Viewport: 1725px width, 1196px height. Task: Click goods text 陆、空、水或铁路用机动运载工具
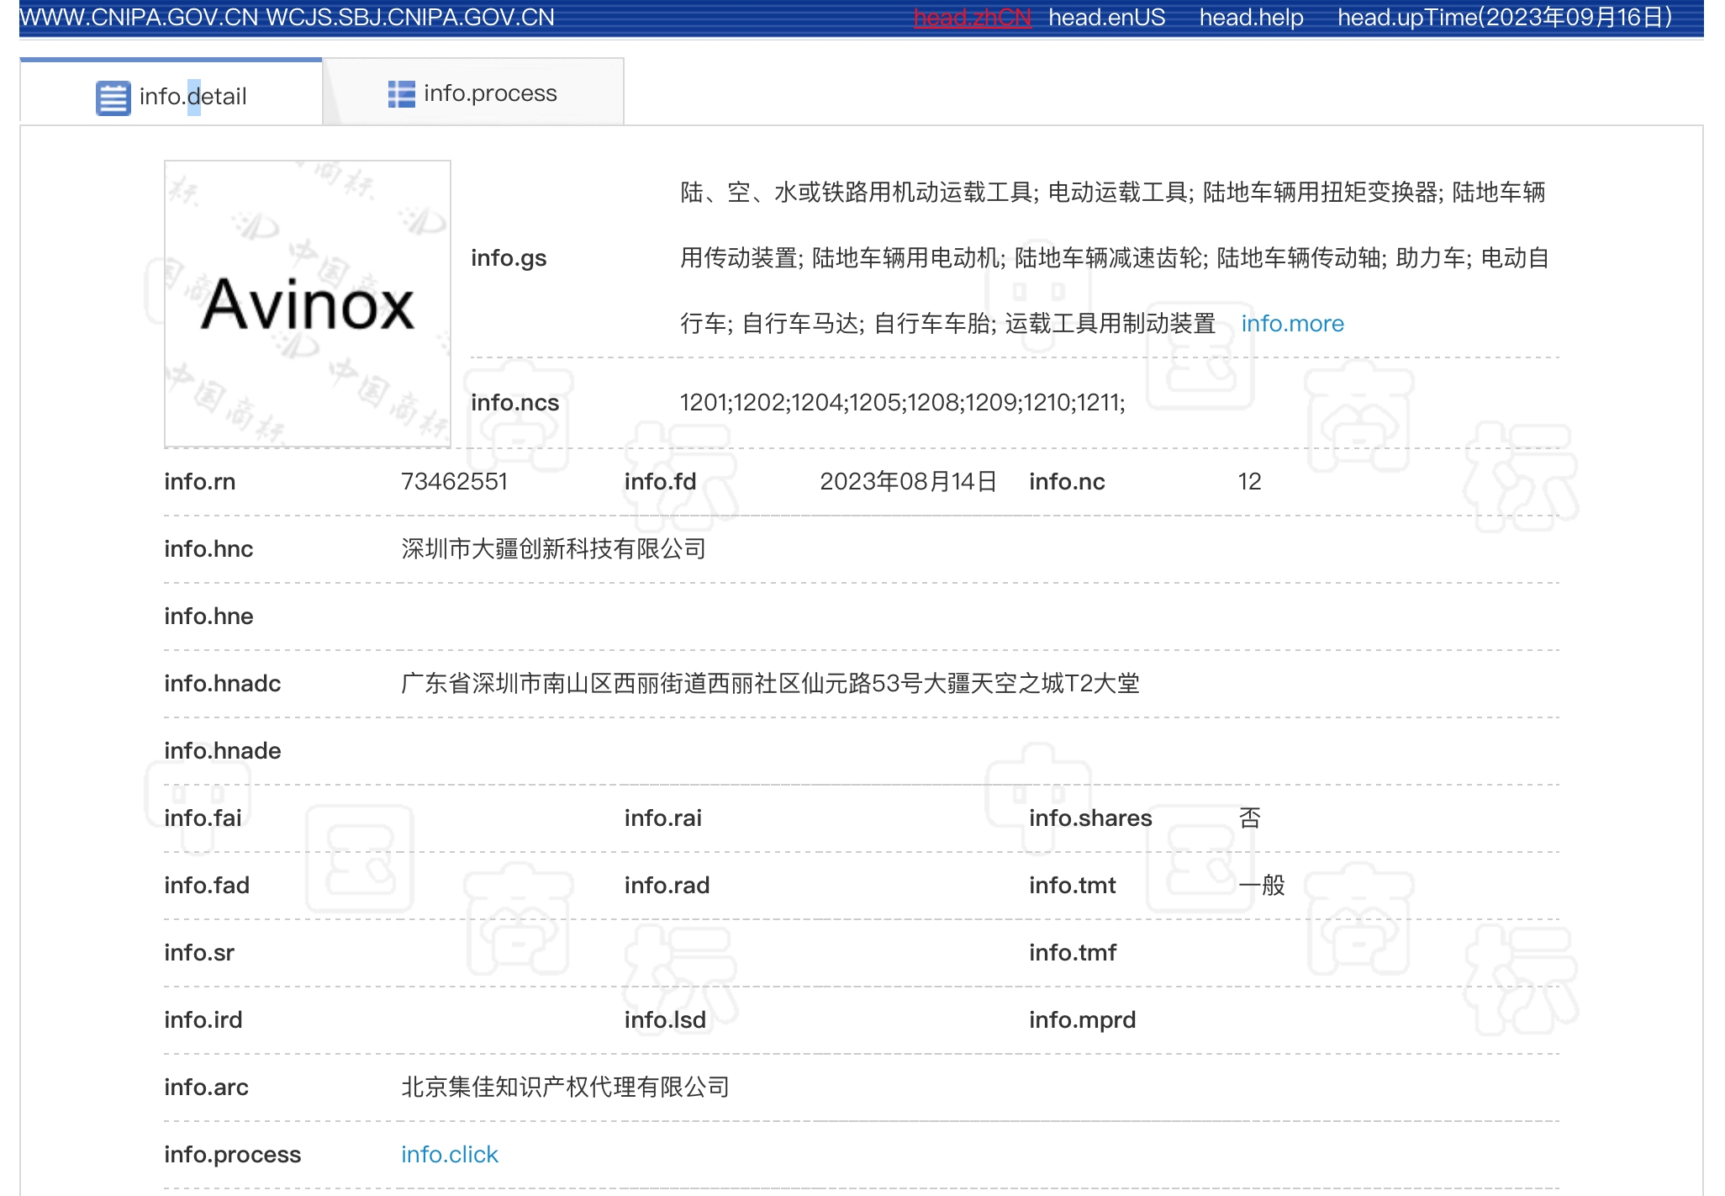[x=857, y=193]
